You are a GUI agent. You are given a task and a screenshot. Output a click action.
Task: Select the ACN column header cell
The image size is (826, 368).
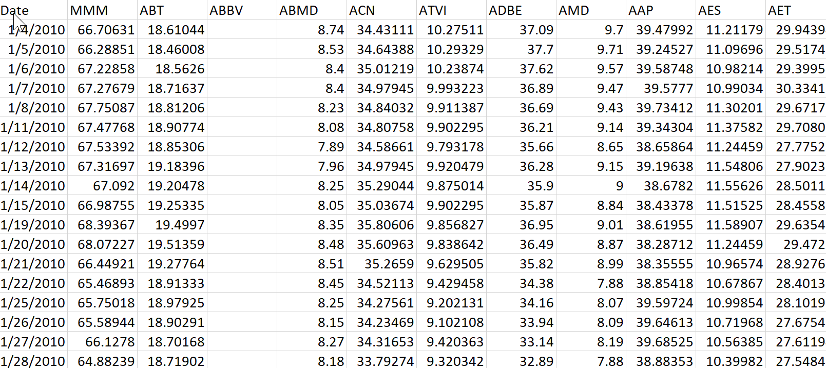click(381, 10)
